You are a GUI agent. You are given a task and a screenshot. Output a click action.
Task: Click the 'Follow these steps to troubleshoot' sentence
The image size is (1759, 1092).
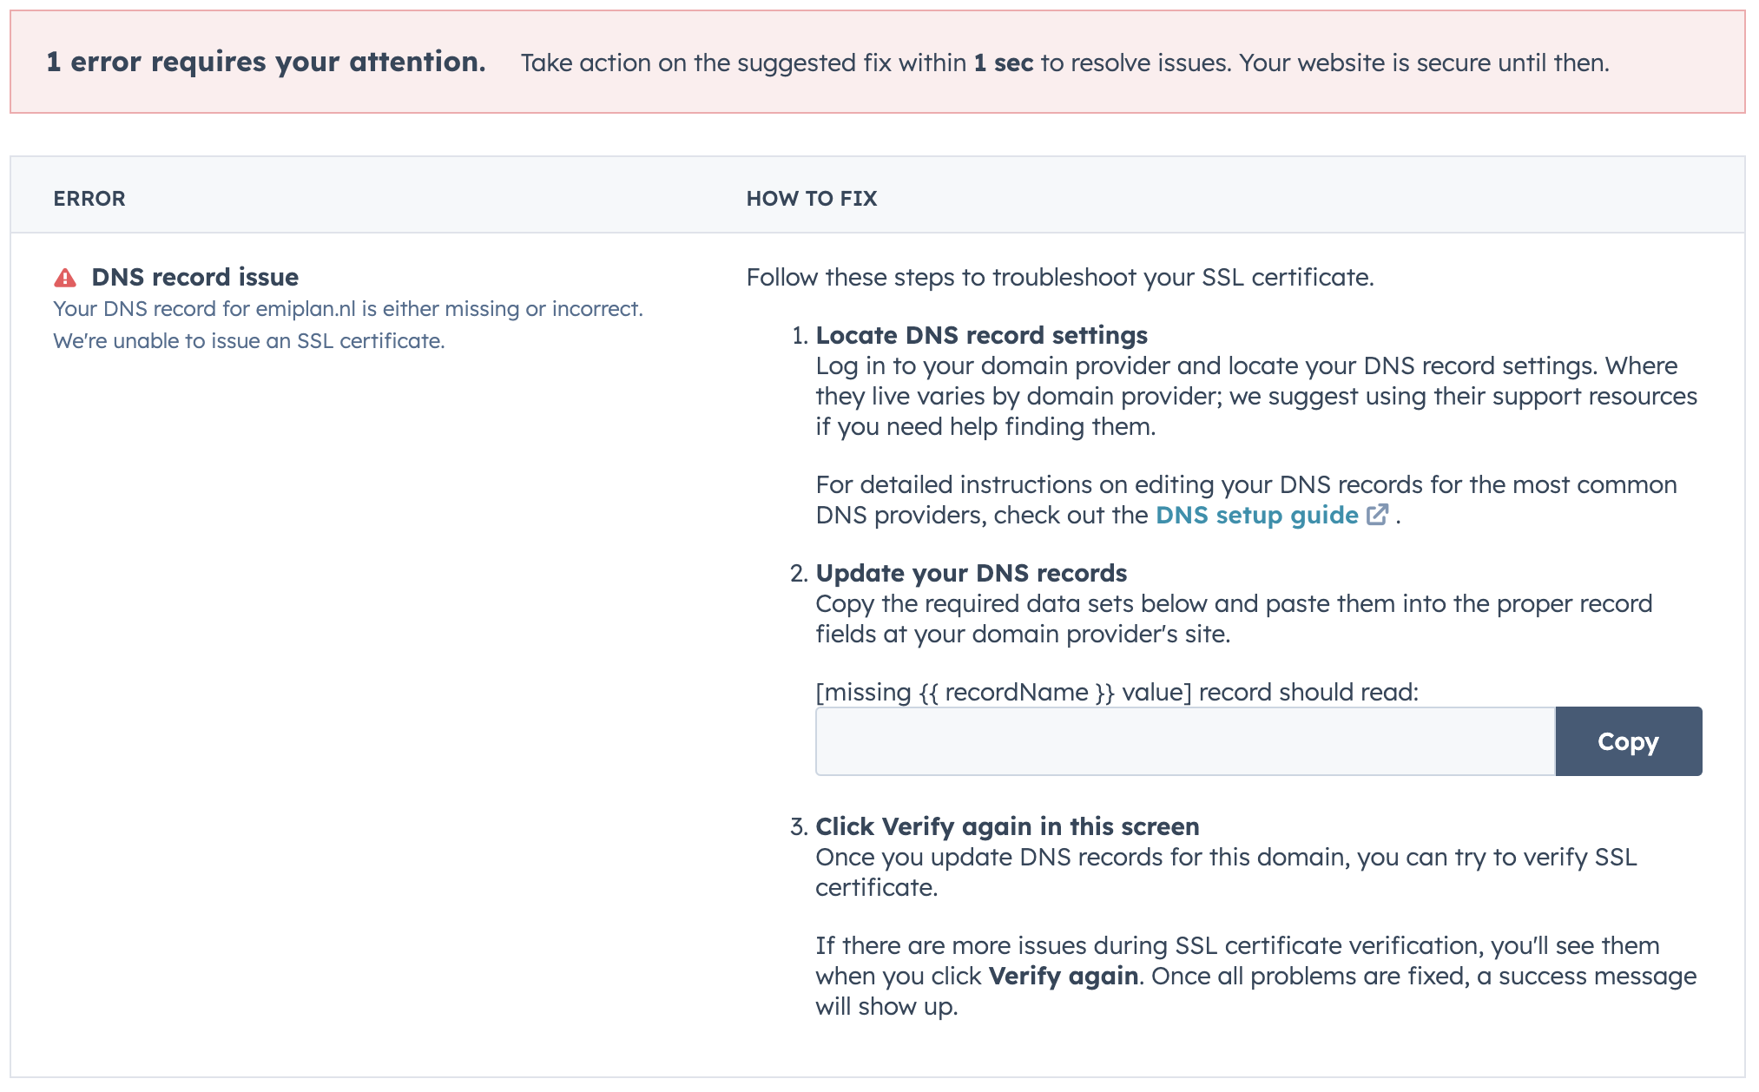point(1059,278)
